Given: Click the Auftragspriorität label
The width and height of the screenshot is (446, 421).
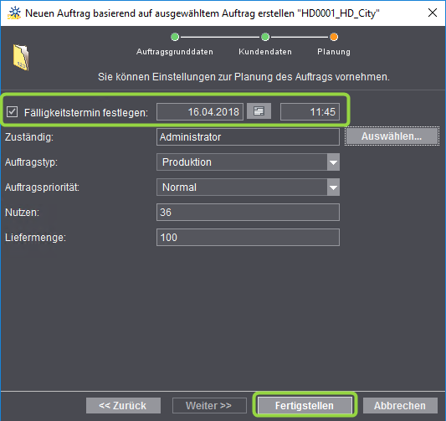Looking at the screenshot, I should [42, 187].
